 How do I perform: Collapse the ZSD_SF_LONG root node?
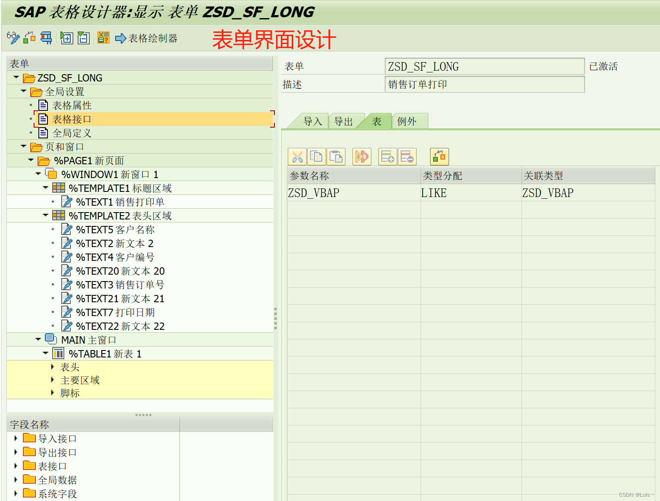[16, 78]
